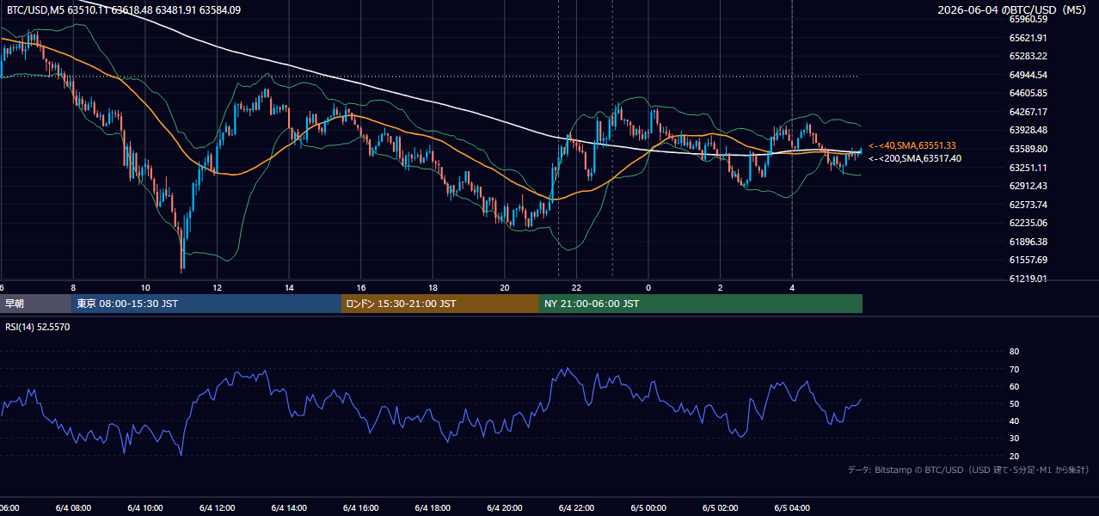Click price axis label 63251.11
1099x516 pixels.
[1028, 168]
